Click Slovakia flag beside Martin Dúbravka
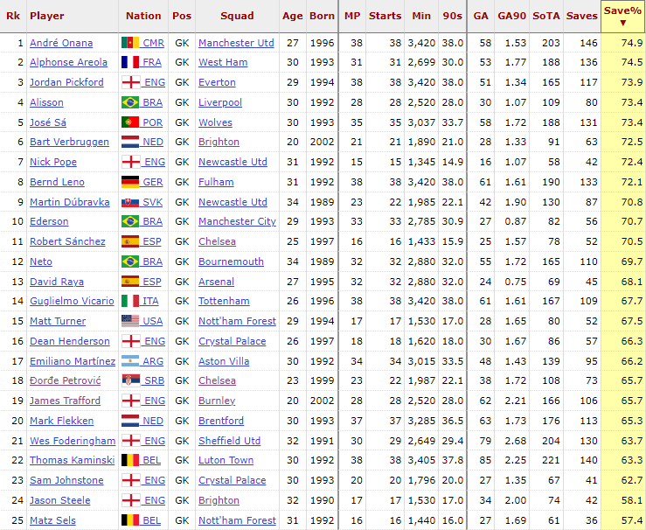Image resolution: width=646 pixels, height=530 pixels. click(x=129, y=202)
